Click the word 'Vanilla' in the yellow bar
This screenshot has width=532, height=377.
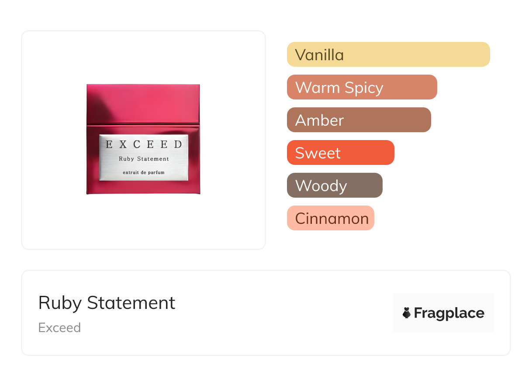click(319, 55)
